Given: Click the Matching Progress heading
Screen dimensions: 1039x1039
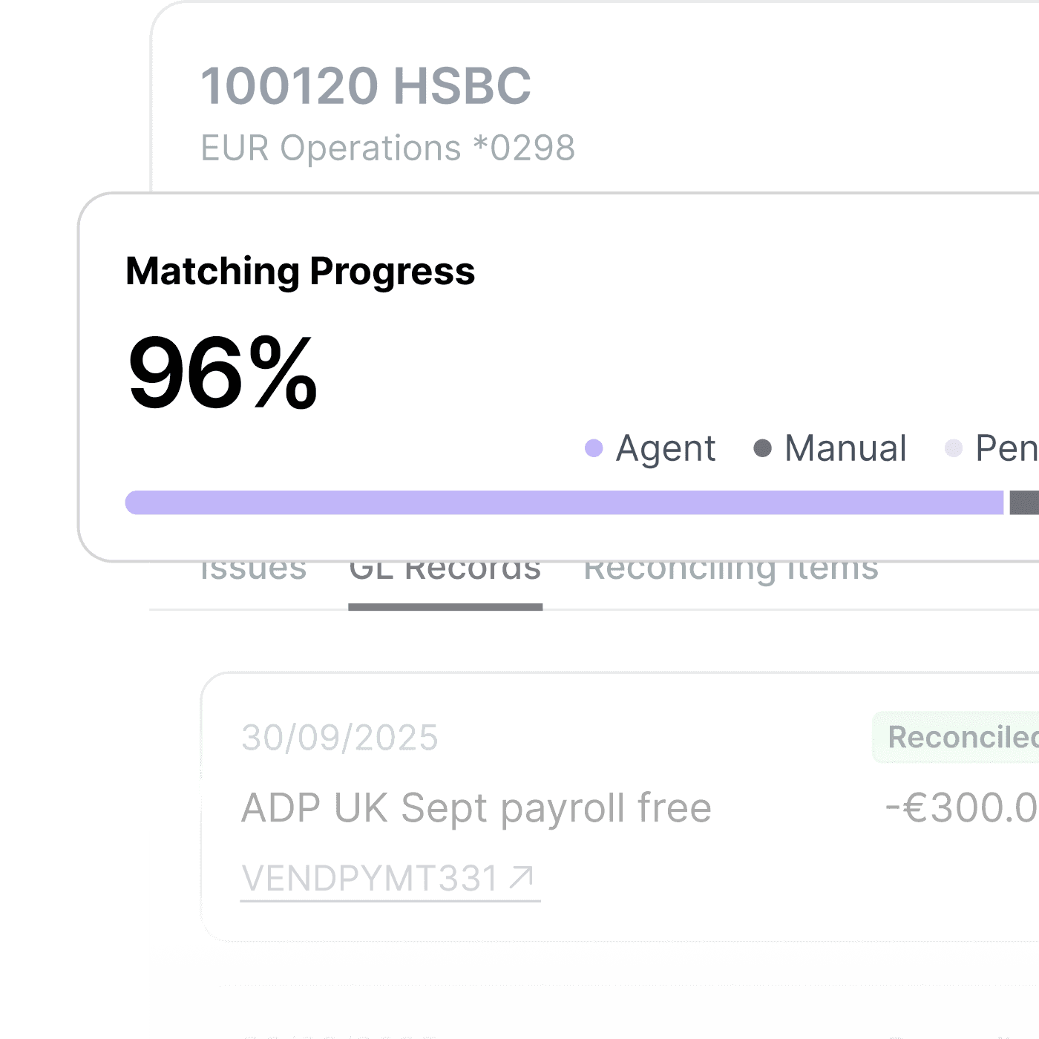Looking at the screenshot, I should coord(301,271).
